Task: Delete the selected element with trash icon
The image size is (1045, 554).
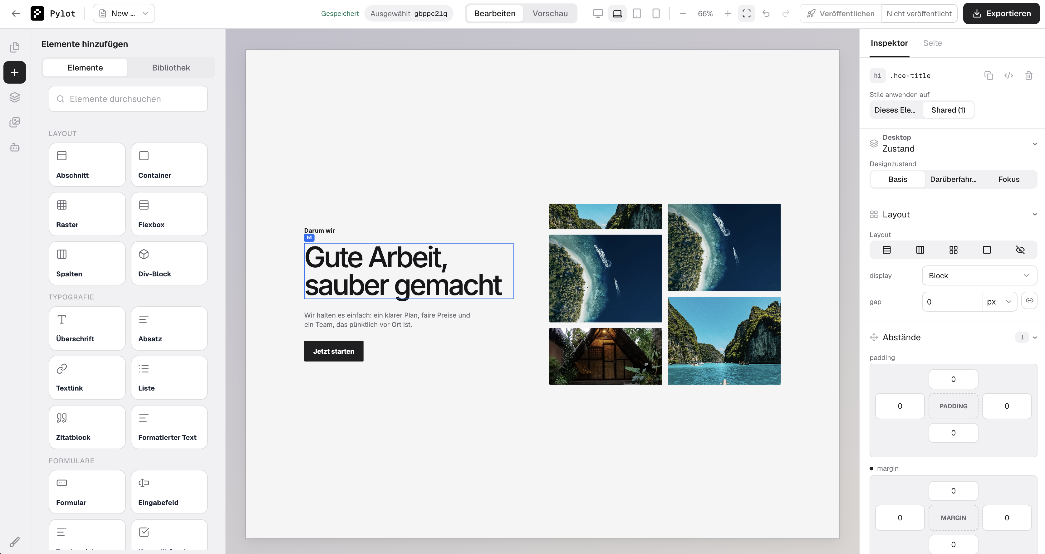Action: 1028,75
